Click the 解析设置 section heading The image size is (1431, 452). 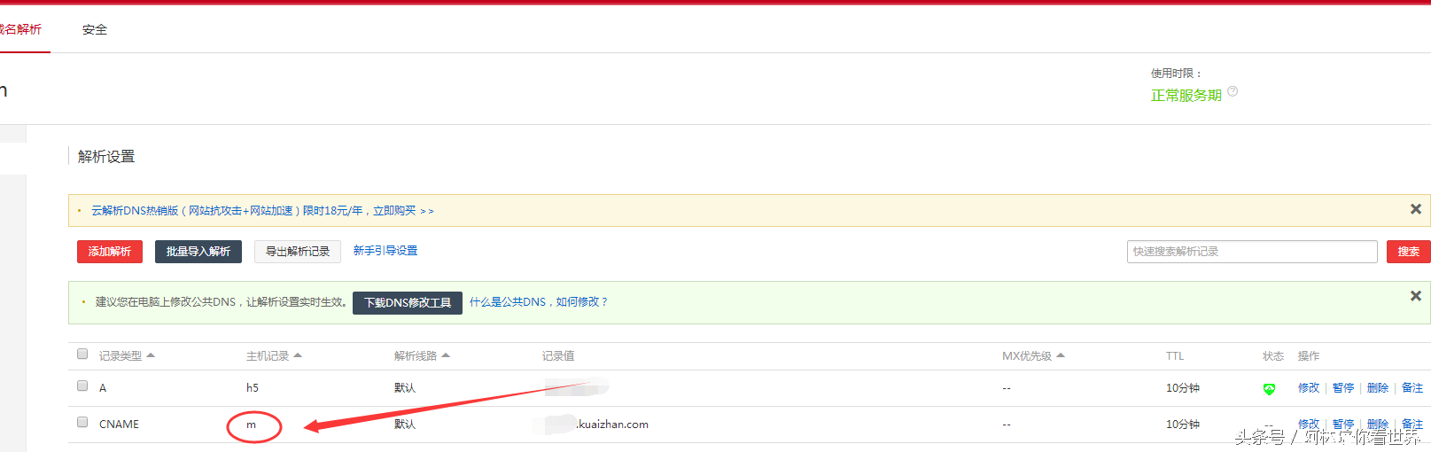106,157
